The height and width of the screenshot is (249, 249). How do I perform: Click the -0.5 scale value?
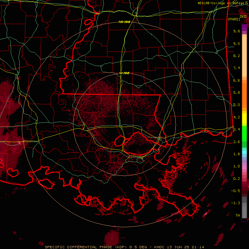pyautogui.click(x=235, y=191)
